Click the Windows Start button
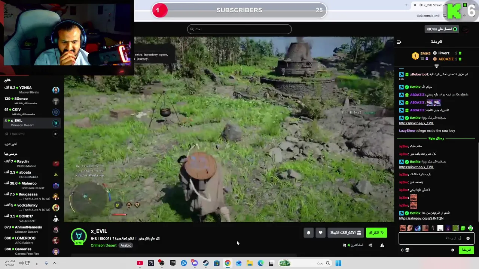 pyautogui.click(x=338, y=263)
